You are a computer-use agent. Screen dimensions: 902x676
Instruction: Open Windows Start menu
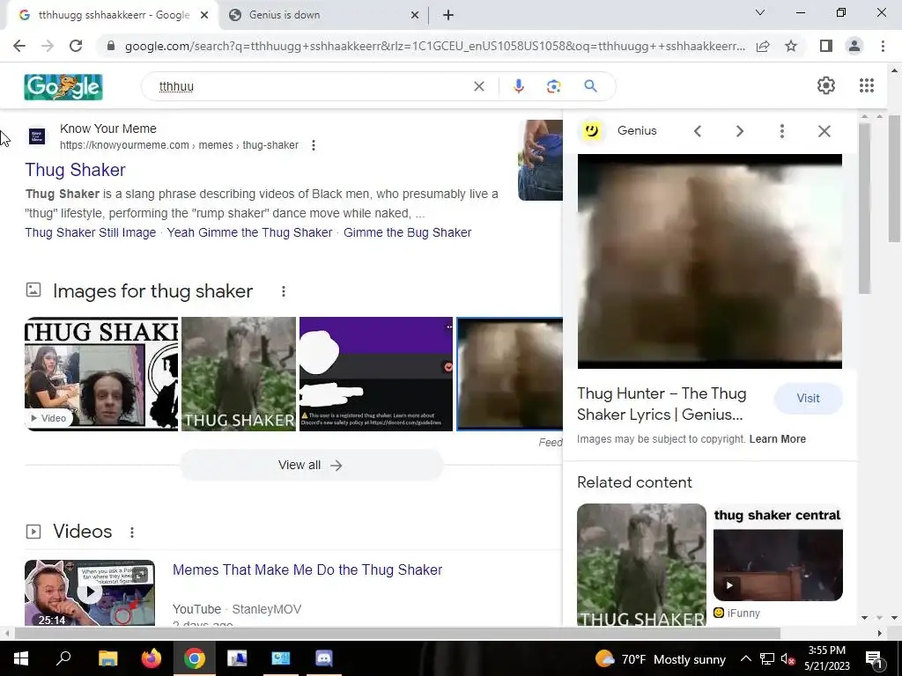(x=21, y=658)
